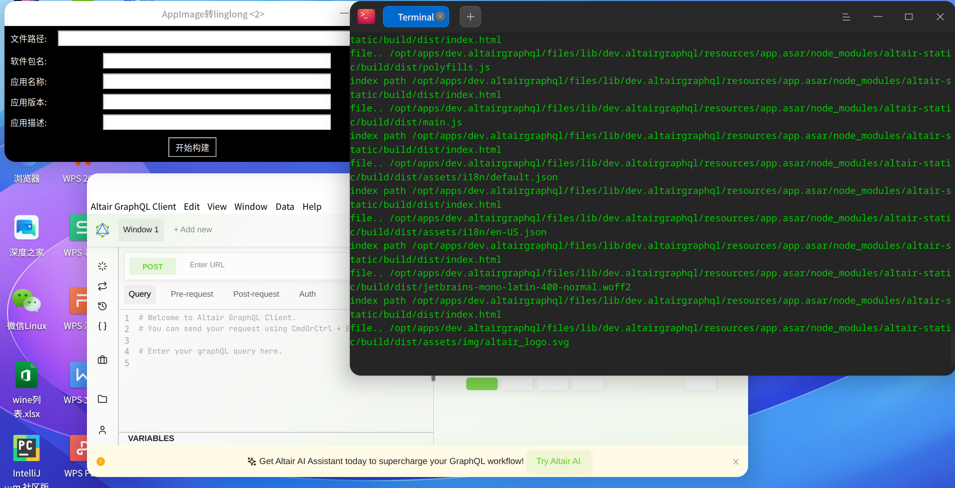
Task: Click terminal text 'jetbrains-mono-latin-400-normal.woff2'
Action: click(x=527, y=287)
